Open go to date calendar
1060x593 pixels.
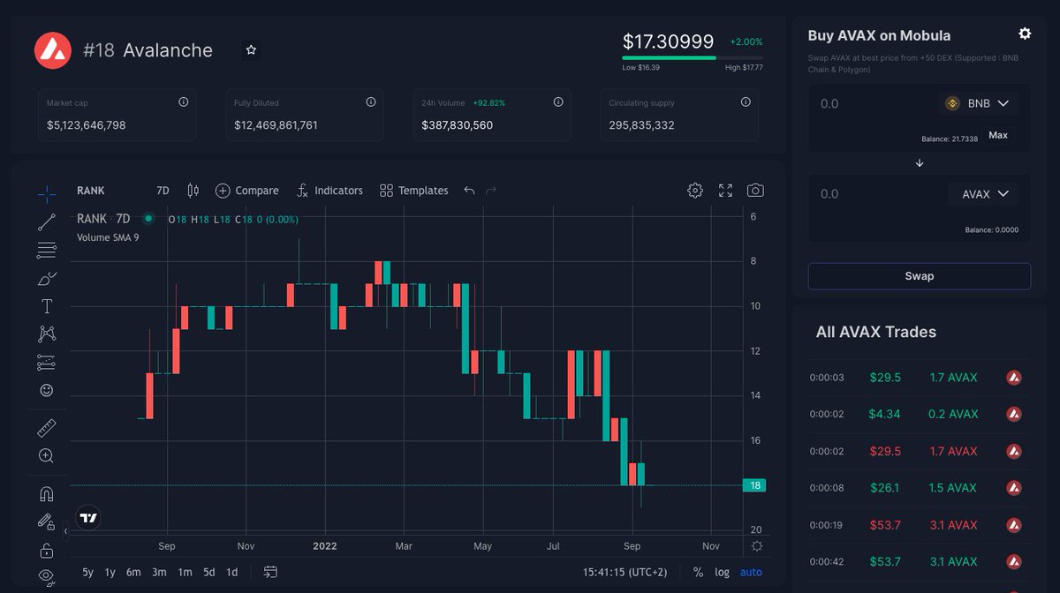270,572
